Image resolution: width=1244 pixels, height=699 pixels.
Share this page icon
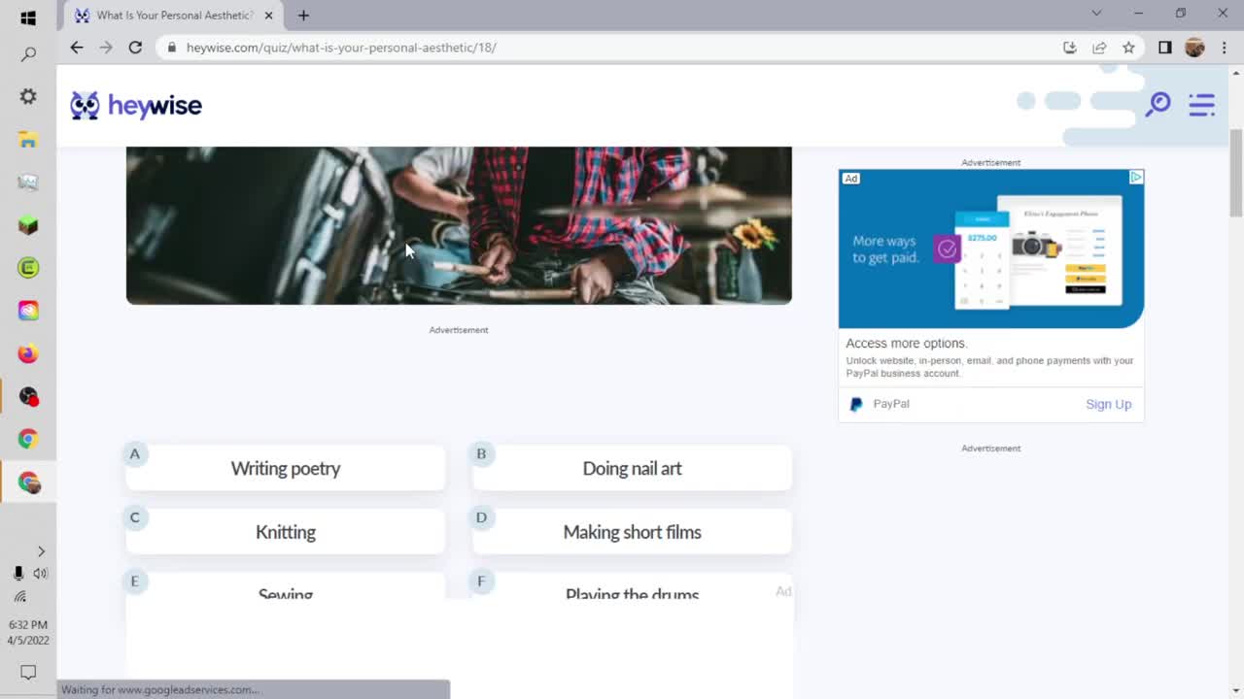point(1099,48)
